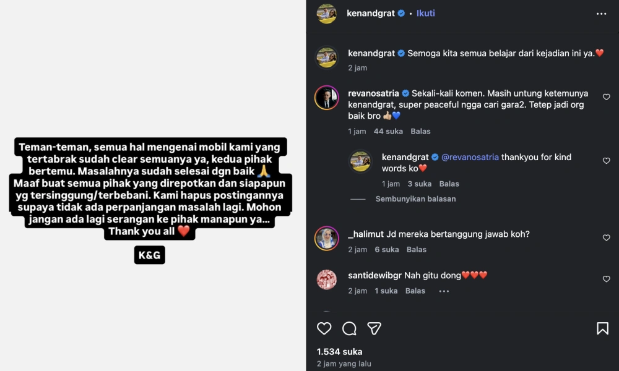Like the post with the heart icon
Viewport: 619px width, 371px height.
324,328
